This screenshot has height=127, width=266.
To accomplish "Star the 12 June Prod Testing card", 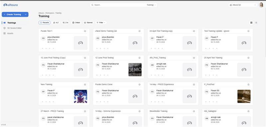I will [139, 58].
